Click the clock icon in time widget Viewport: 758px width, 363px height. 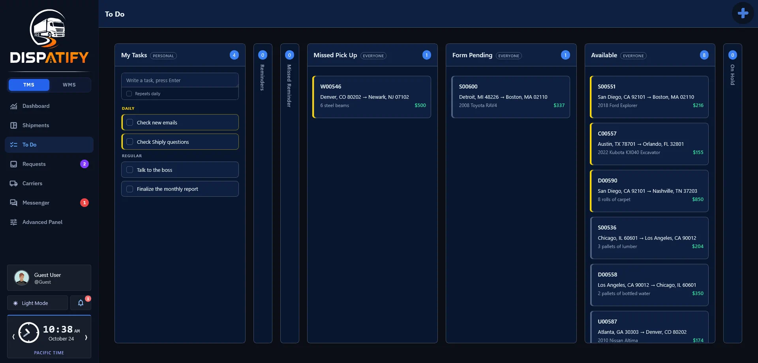[x=28, y=333]
